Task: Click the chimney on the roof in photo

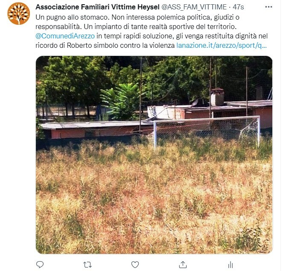Action: (x=217, y=97)
